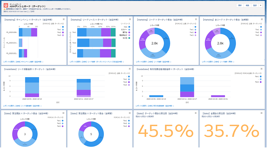Expand the キャンペーン×ターゲット chart widget
Image resolution: width=267 pixels, height=148 pixels.
coord(64,19)
